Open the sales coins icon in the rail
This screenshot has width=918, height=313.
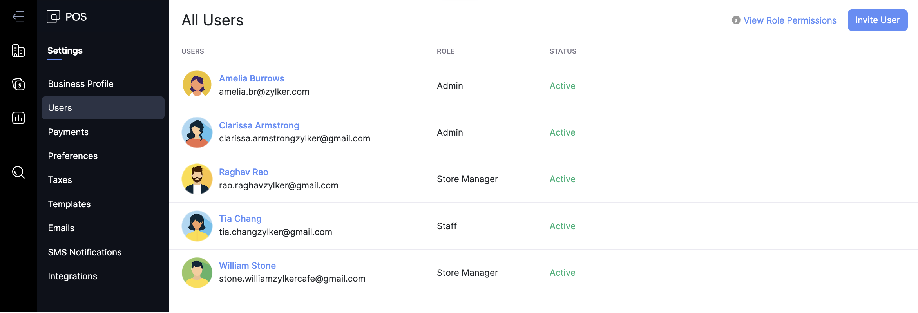[x=18, y=84]
